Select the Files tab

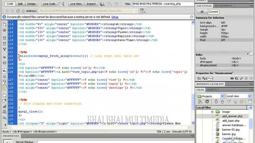pyautogui.click(x=200, y=90)
